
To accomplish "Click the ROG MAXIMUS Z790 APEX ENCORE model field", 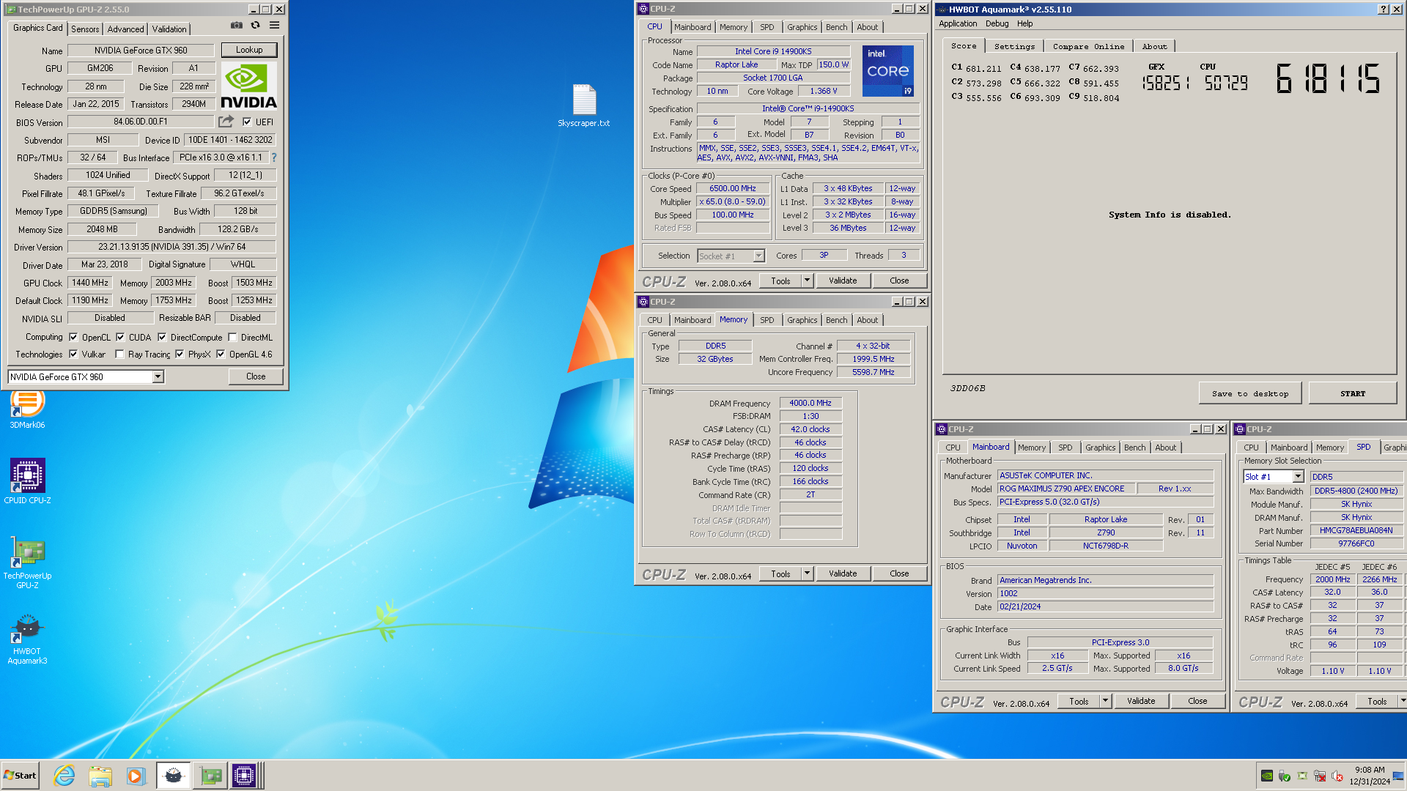I will point(1066,489).
